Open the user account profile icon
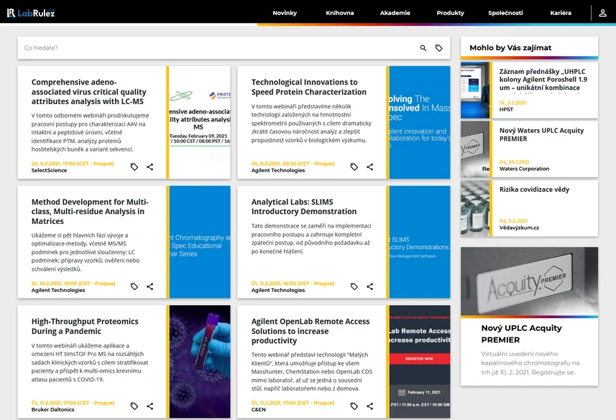The width and height of the screenshot is (616, 420). pos(602,13)
